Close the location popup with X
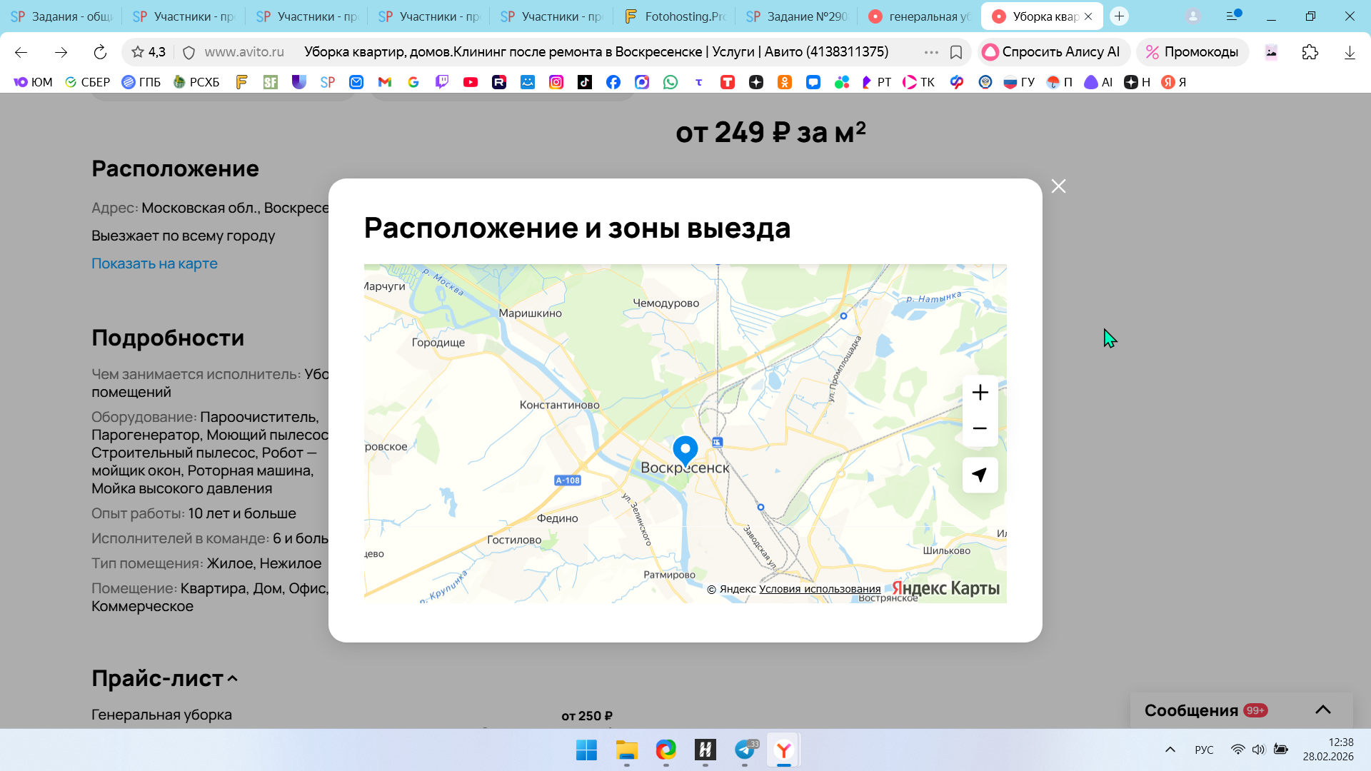The width and height of the screenshot is (1371, 771). [x=1058, y=186]
